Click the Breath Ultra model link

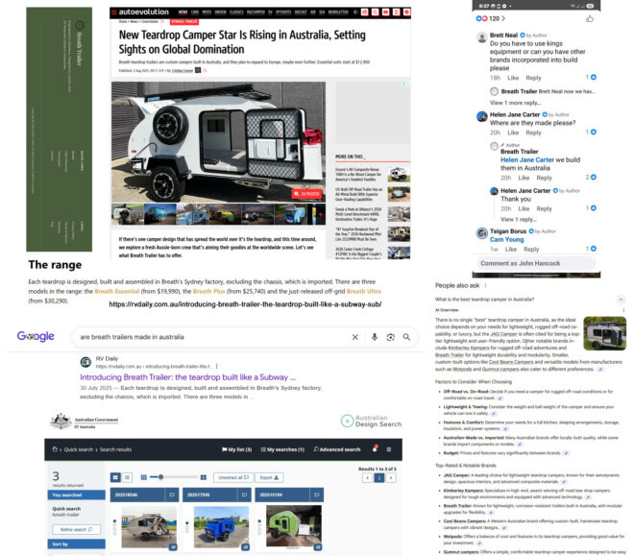click(363, 291)
